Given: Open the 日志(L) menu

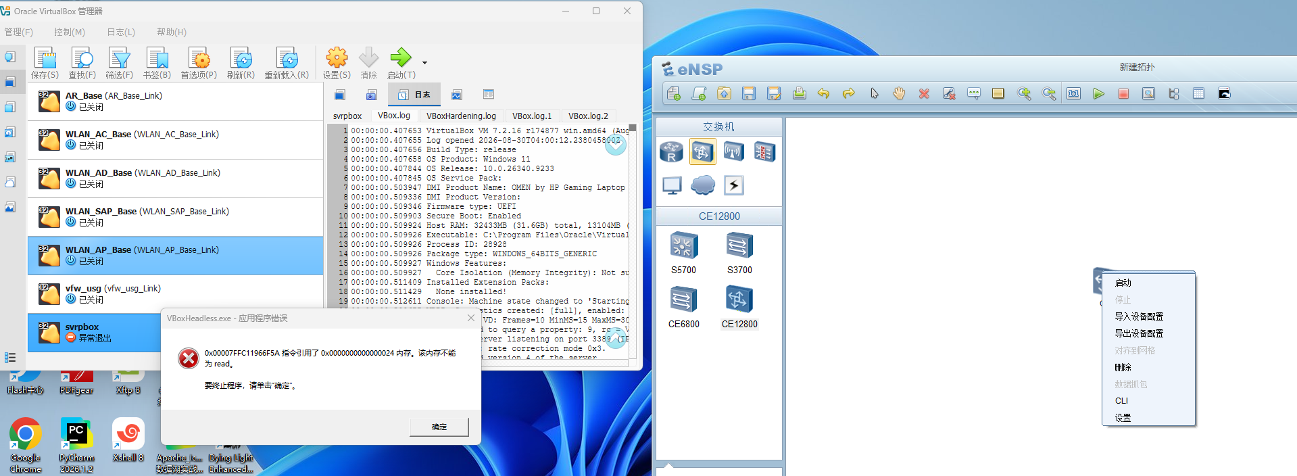Looking at the screenshot, I should coord(121,32).
